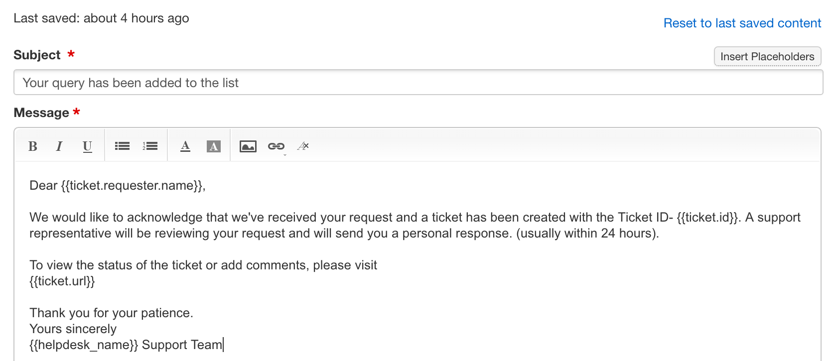840x361 pixels.
Task: Focus the Subject input field
Action: [x=418, y=83]
